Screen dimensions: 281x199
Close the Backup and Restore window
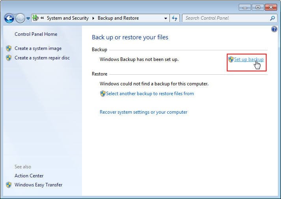point(271,7)
